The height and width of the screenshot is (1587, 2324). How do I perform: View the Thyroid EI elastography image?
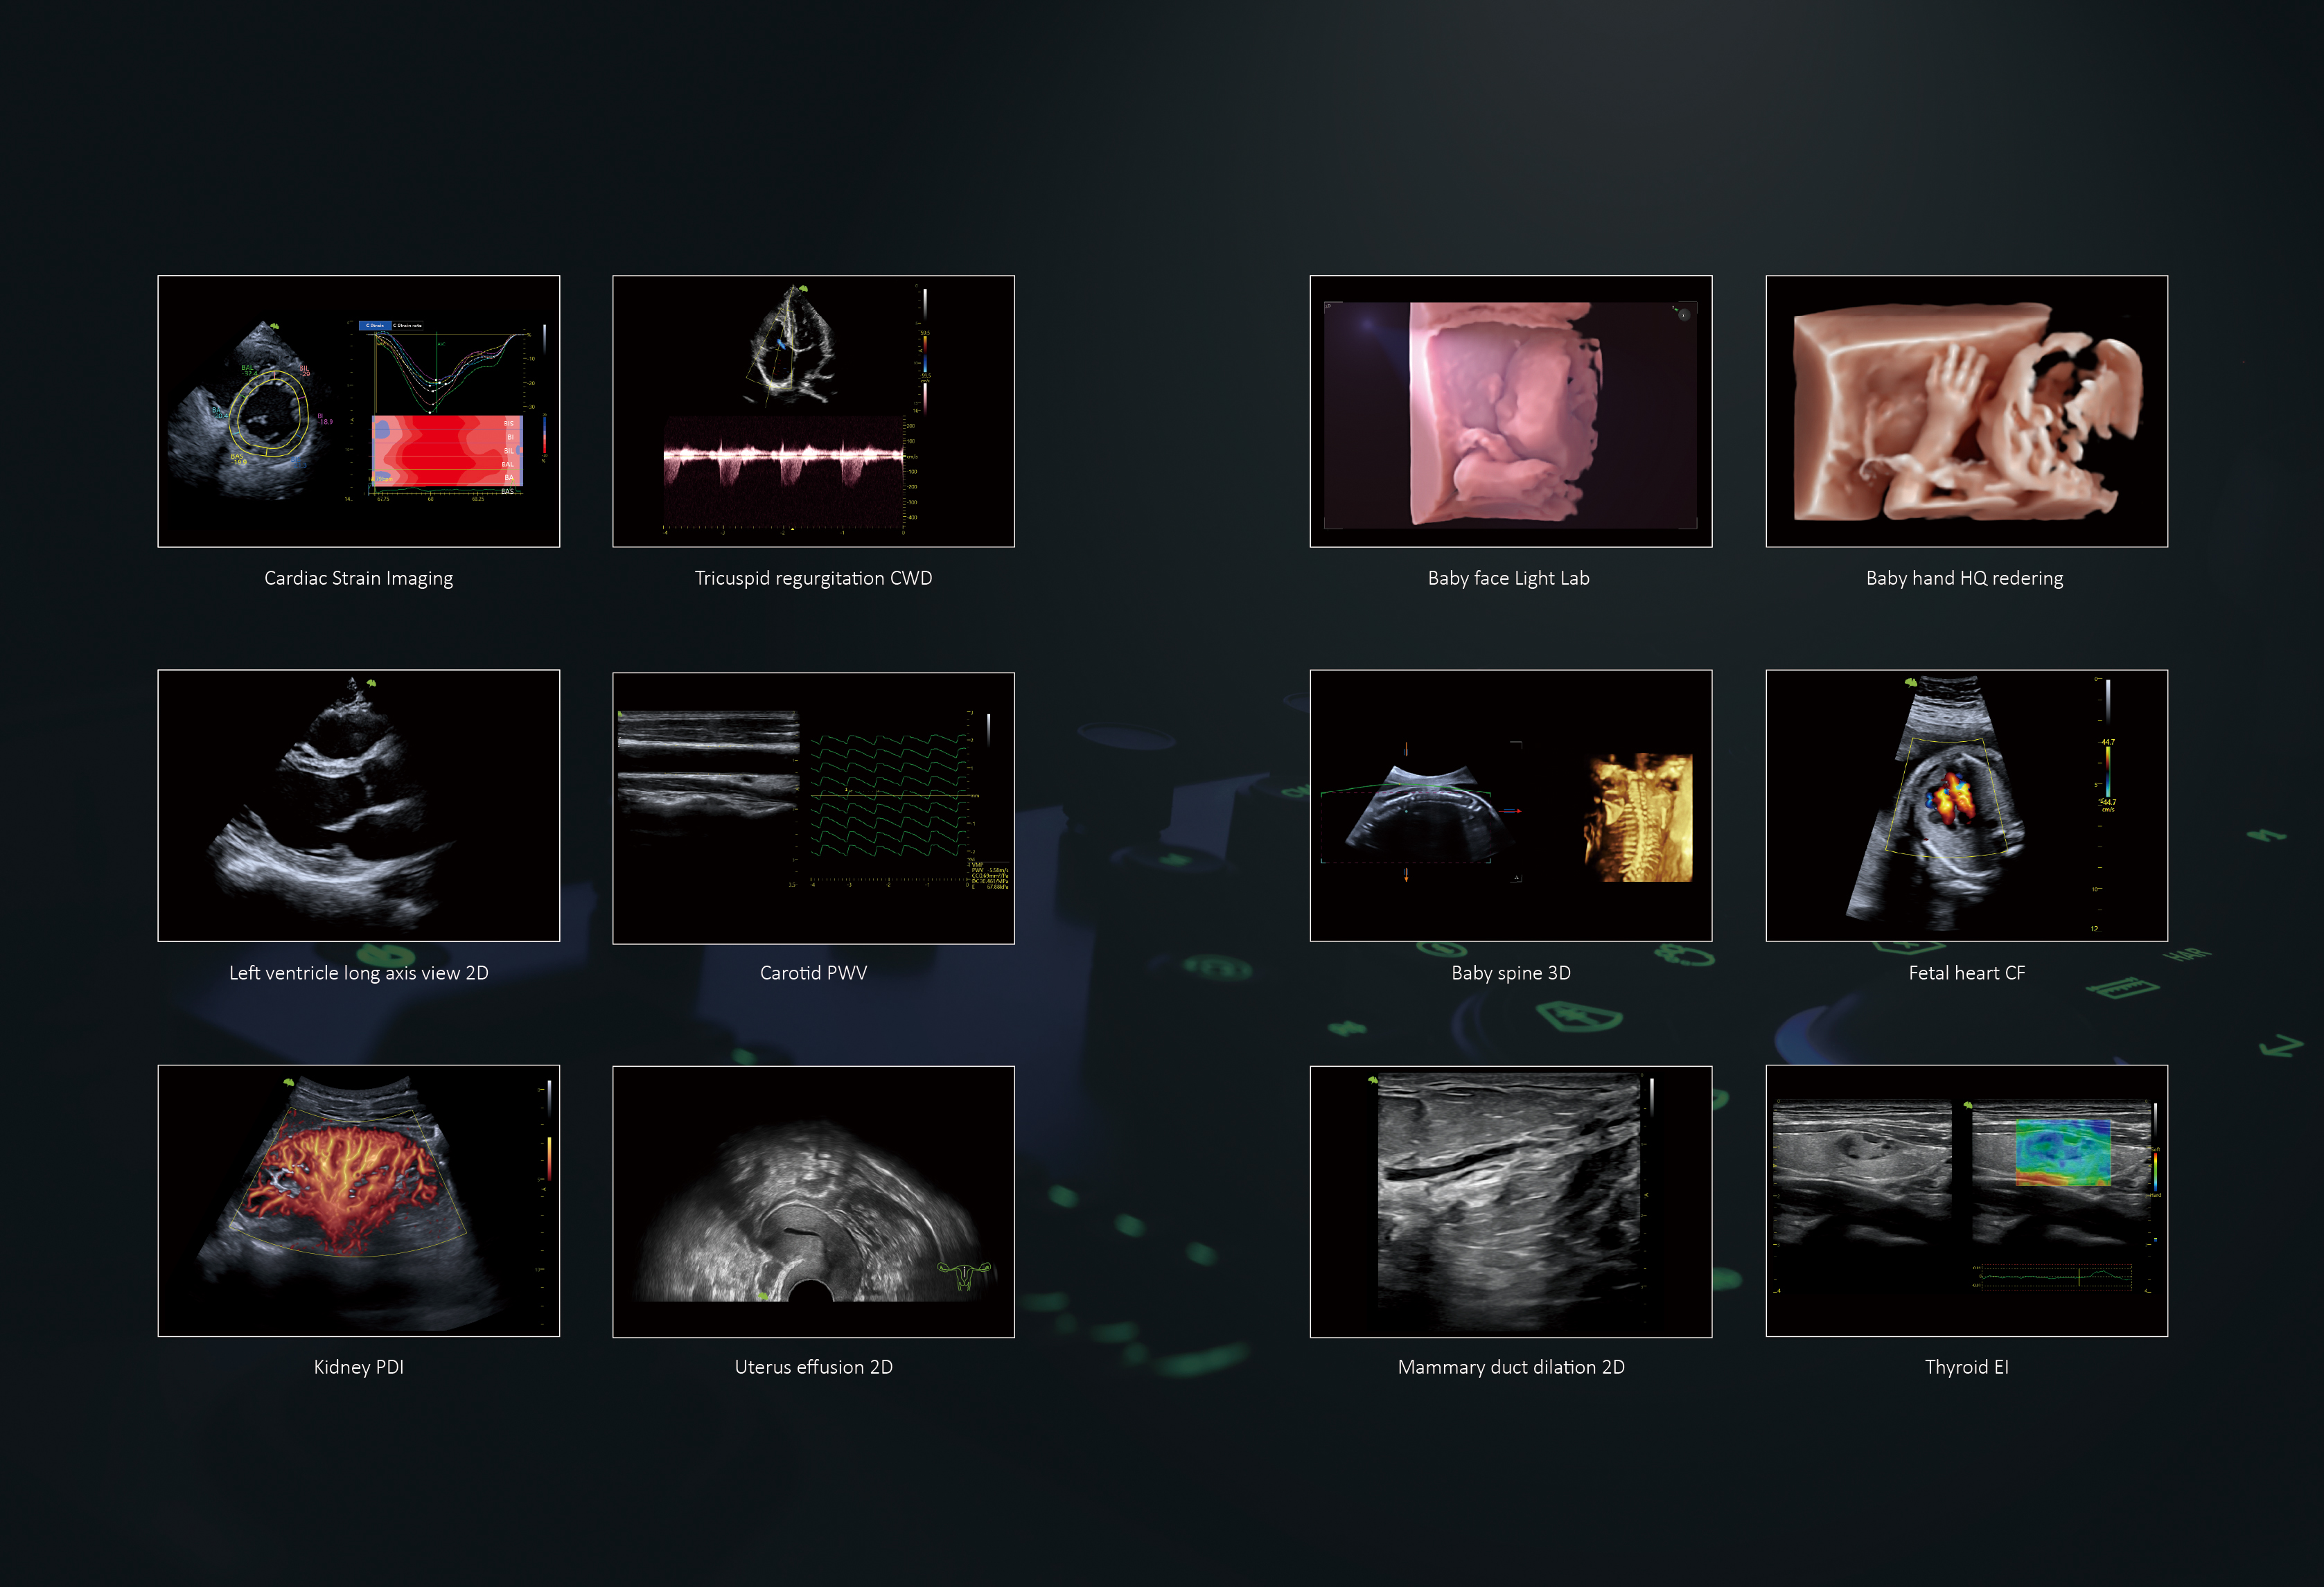[x=1967, y=1200]
